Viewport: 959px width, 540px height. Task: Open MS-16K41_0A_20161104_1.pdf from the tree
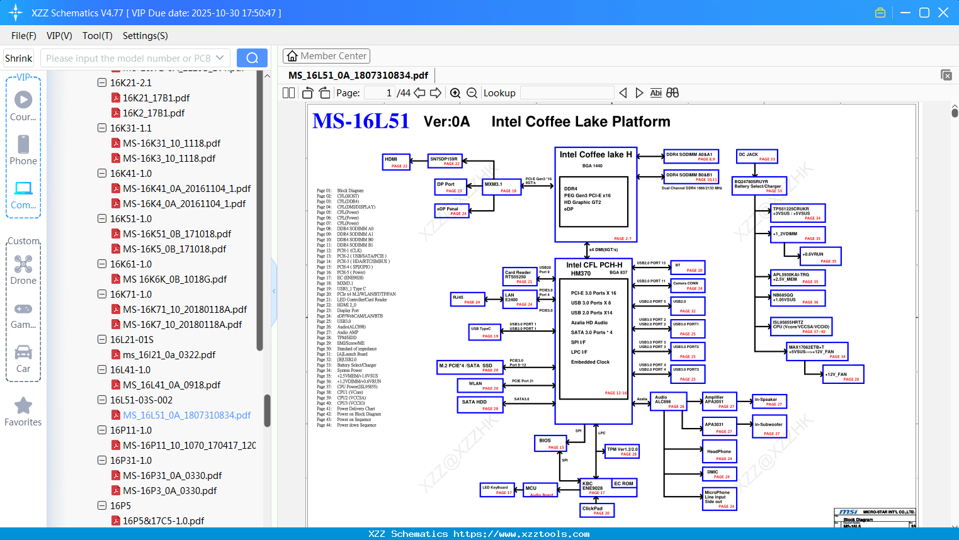coord(187,188)
